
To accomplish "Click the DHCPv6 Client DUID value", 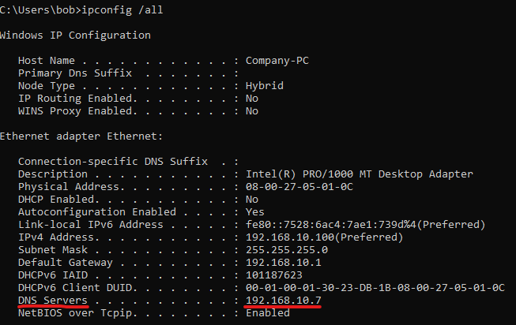I will [375, 288].
